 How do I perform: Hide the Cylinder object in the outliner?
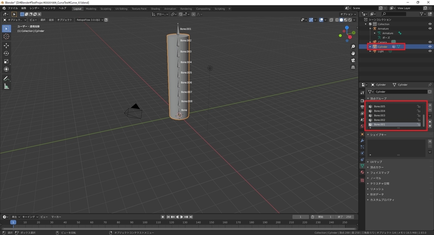click(430, 47)
